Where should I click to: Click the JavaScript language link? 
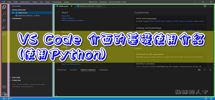click(159, 21)
